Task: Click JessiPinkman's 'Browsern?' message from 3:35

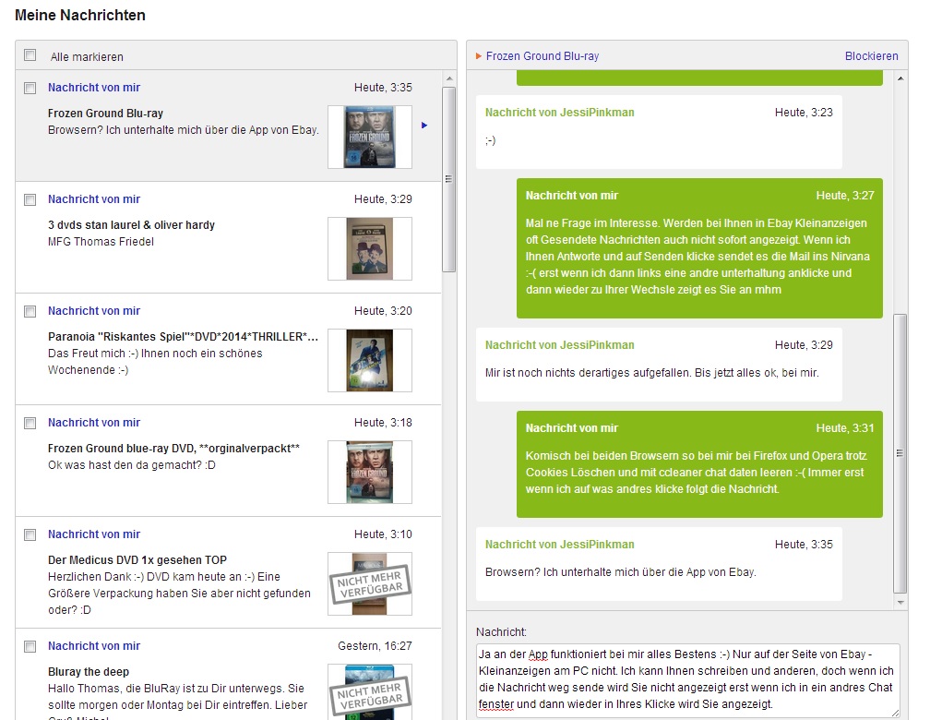Action: click(659, 564)
